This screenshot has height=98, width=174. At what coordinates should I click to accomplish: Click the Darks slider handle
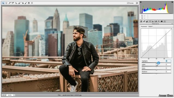(x=157, y=70)
